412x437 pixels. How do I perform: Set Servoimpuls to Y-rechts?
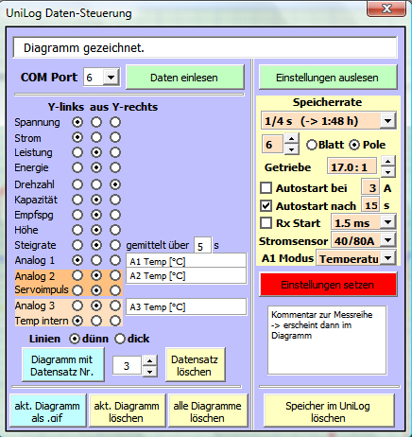[x=115, y=290]
